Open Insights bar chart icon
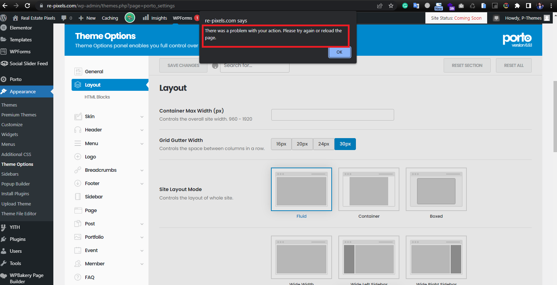 pyautogui.click(x=146, y=18)
